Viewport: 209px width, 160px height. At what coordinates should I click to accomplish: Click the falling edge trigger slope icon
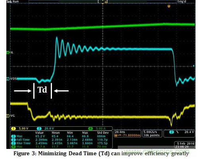coord(177,132)
